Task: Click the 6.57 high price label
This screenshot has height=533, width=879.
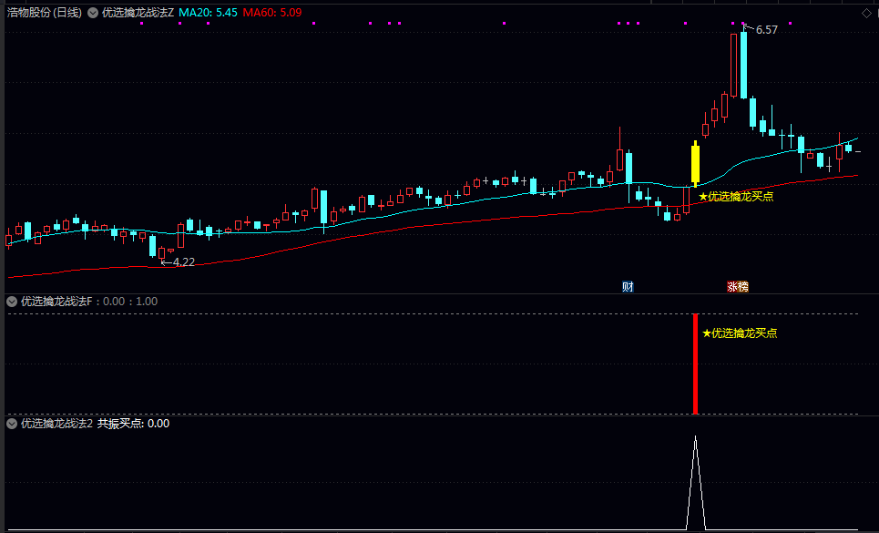Action: pos(767,30)
